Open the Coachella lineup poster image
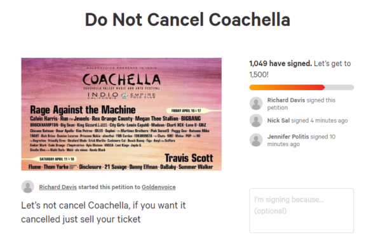378x240 pixels. [121, 114]
